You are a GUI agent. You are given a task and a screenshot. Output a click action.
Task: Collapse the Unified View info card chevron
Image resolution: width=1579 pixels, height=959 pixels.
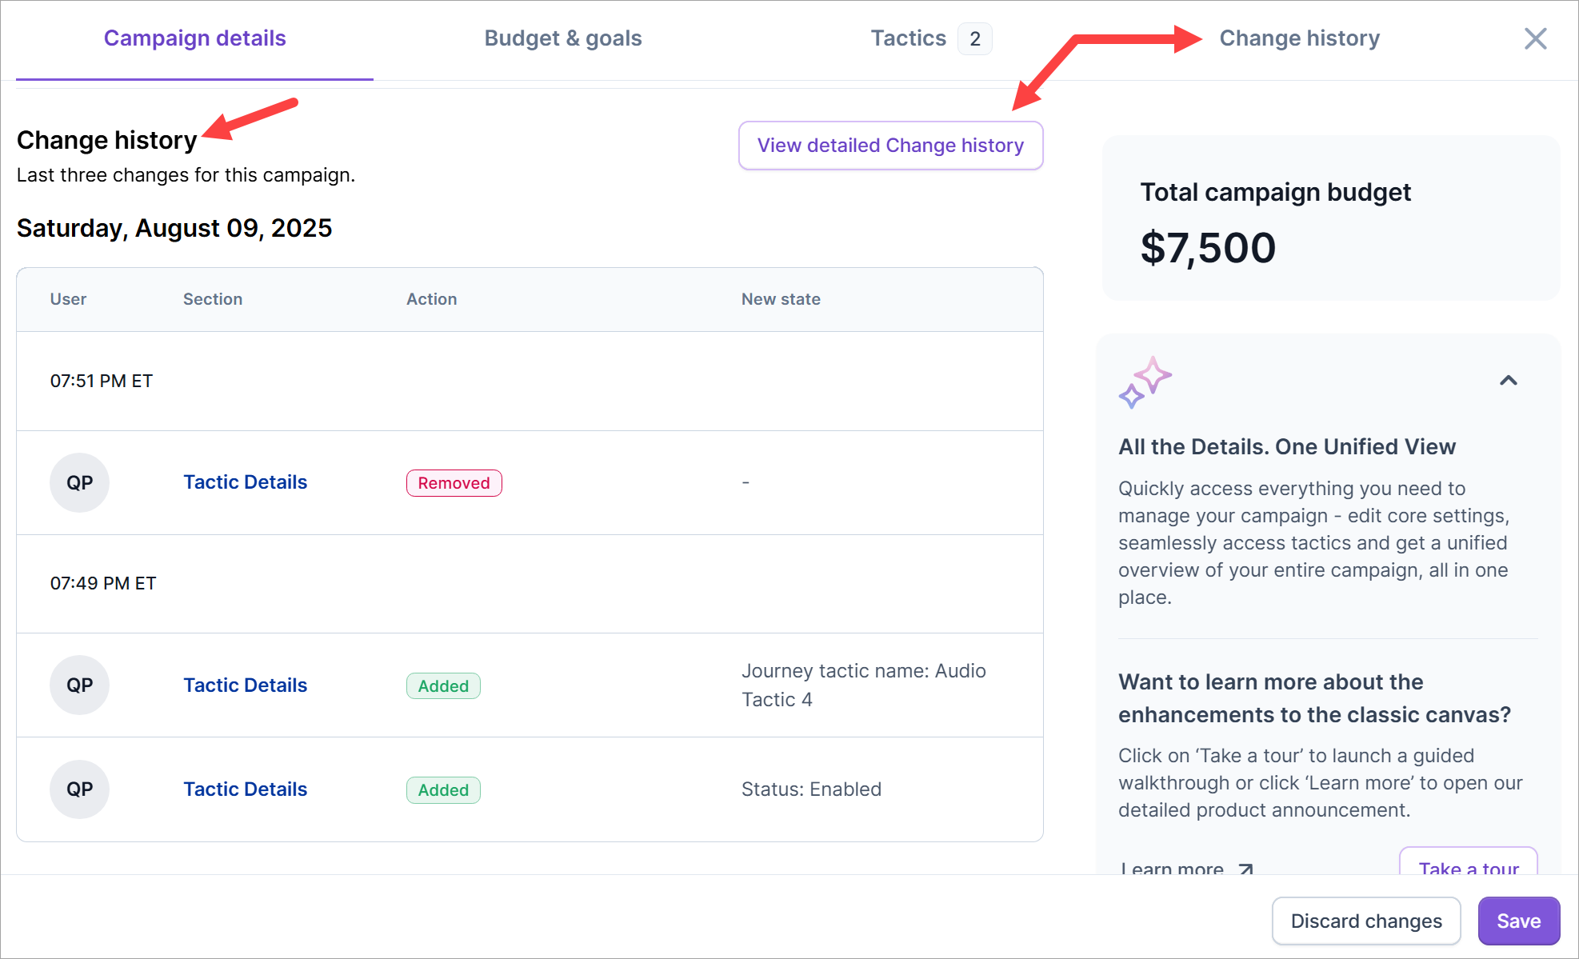[1508, 381]
